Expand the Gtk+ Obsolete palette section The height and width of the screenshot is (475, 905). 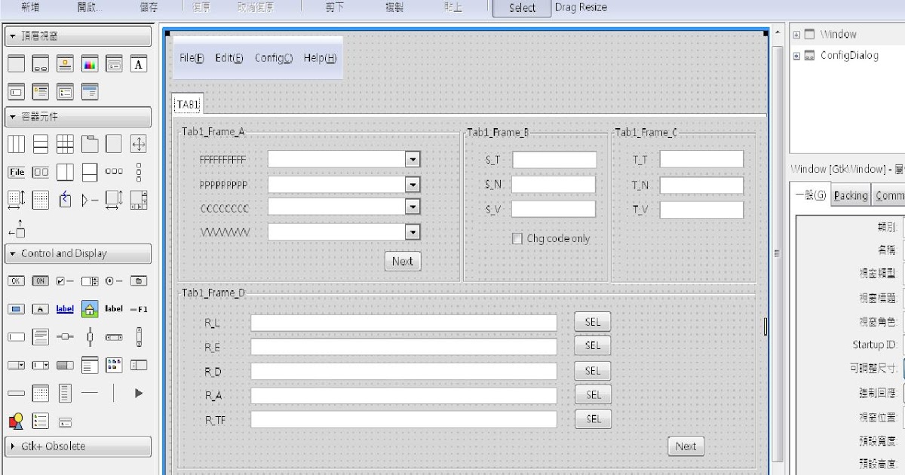[x=78, y=446]
